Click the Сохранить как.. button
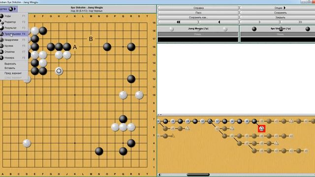 pyautogui.click(x=198, y=18)
